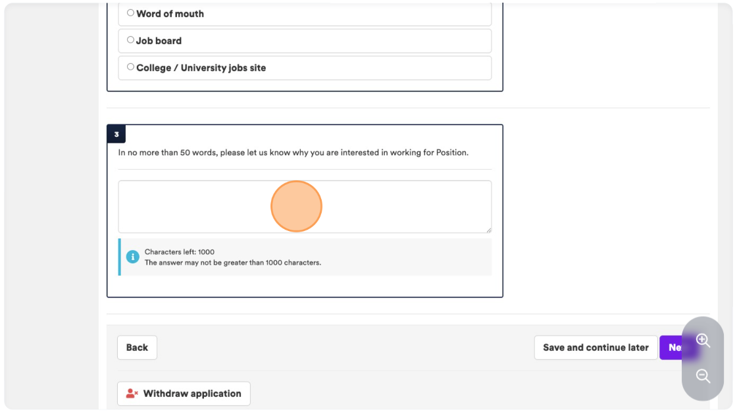Viewport: 737px width, 414px height.
Task: Click the 'Job board' label text
Action: pyautogui.click(x=159, y=41)
